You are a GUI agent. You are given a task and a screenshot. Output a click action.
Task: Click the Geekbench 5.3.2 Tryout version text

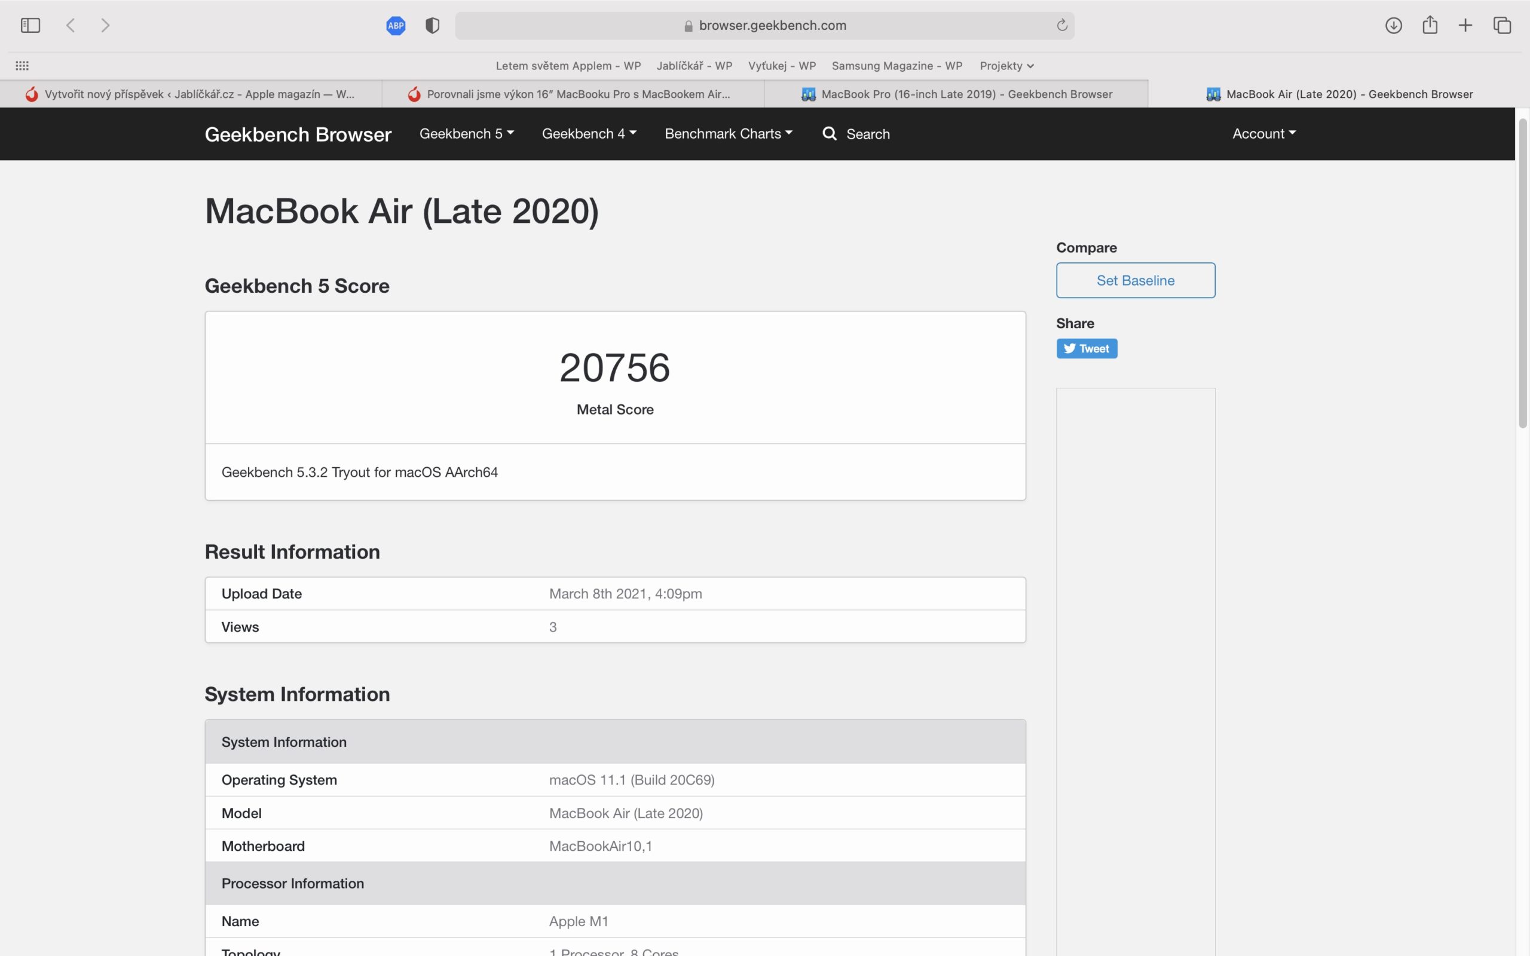(359, 472)
